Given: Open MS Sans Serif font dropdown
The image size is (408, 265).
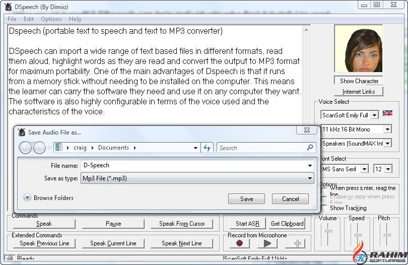Looking at the screenshot, I should click(x=364, y=169).
